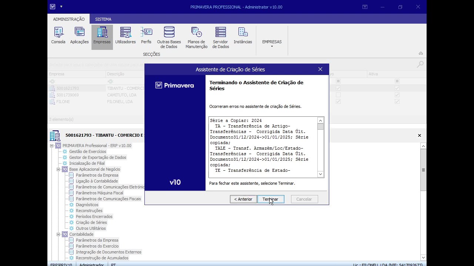The image size is (474, 266).
Task: Click the grid search magnifier icon
Action: pyautogui.click(x=420, y=65)
